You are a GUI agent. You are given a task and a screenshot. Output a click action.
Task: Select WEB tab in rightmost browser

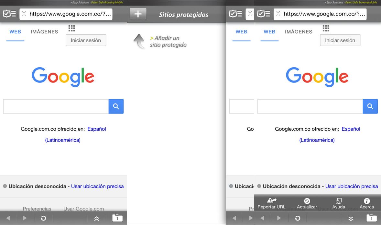(x=269, y=32)
